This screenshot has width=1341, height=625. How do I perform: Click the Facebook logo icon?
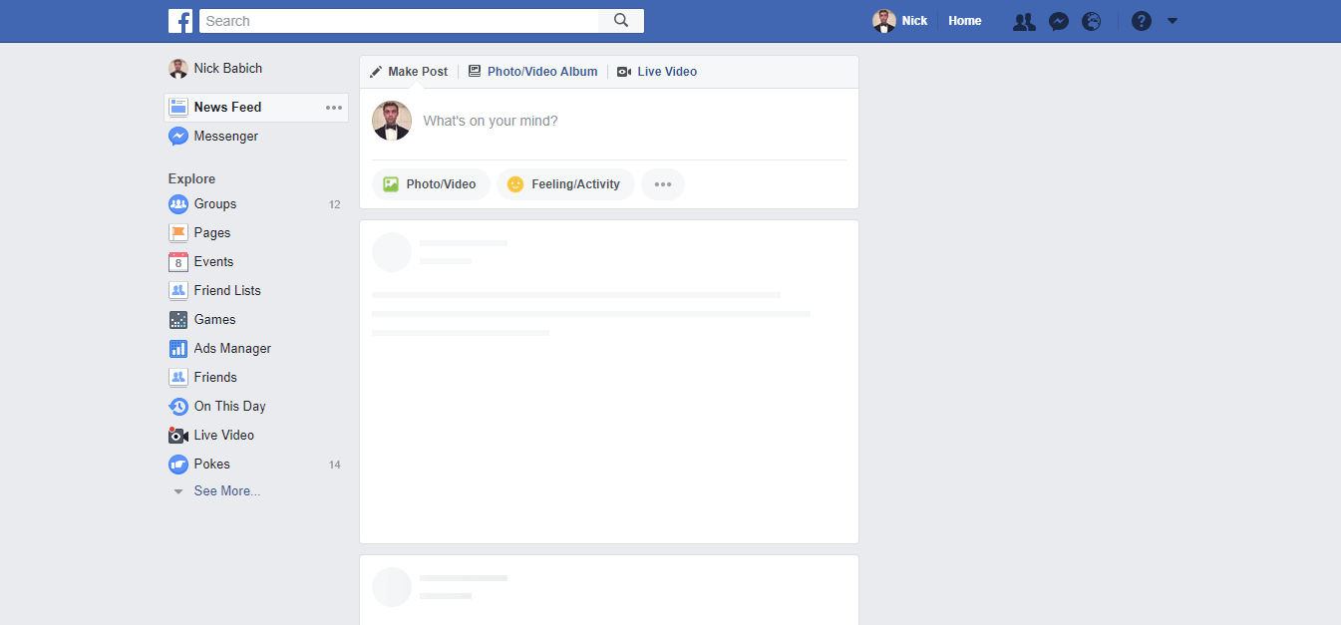coord(180,21)
